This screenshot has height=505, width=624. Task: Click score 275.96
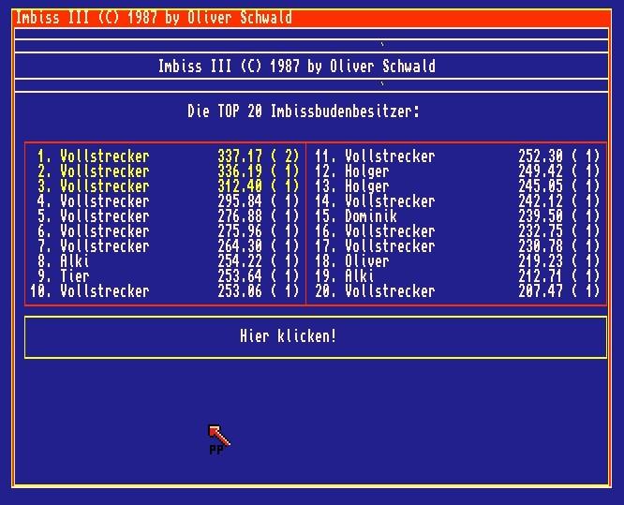[x=240, y=231]
